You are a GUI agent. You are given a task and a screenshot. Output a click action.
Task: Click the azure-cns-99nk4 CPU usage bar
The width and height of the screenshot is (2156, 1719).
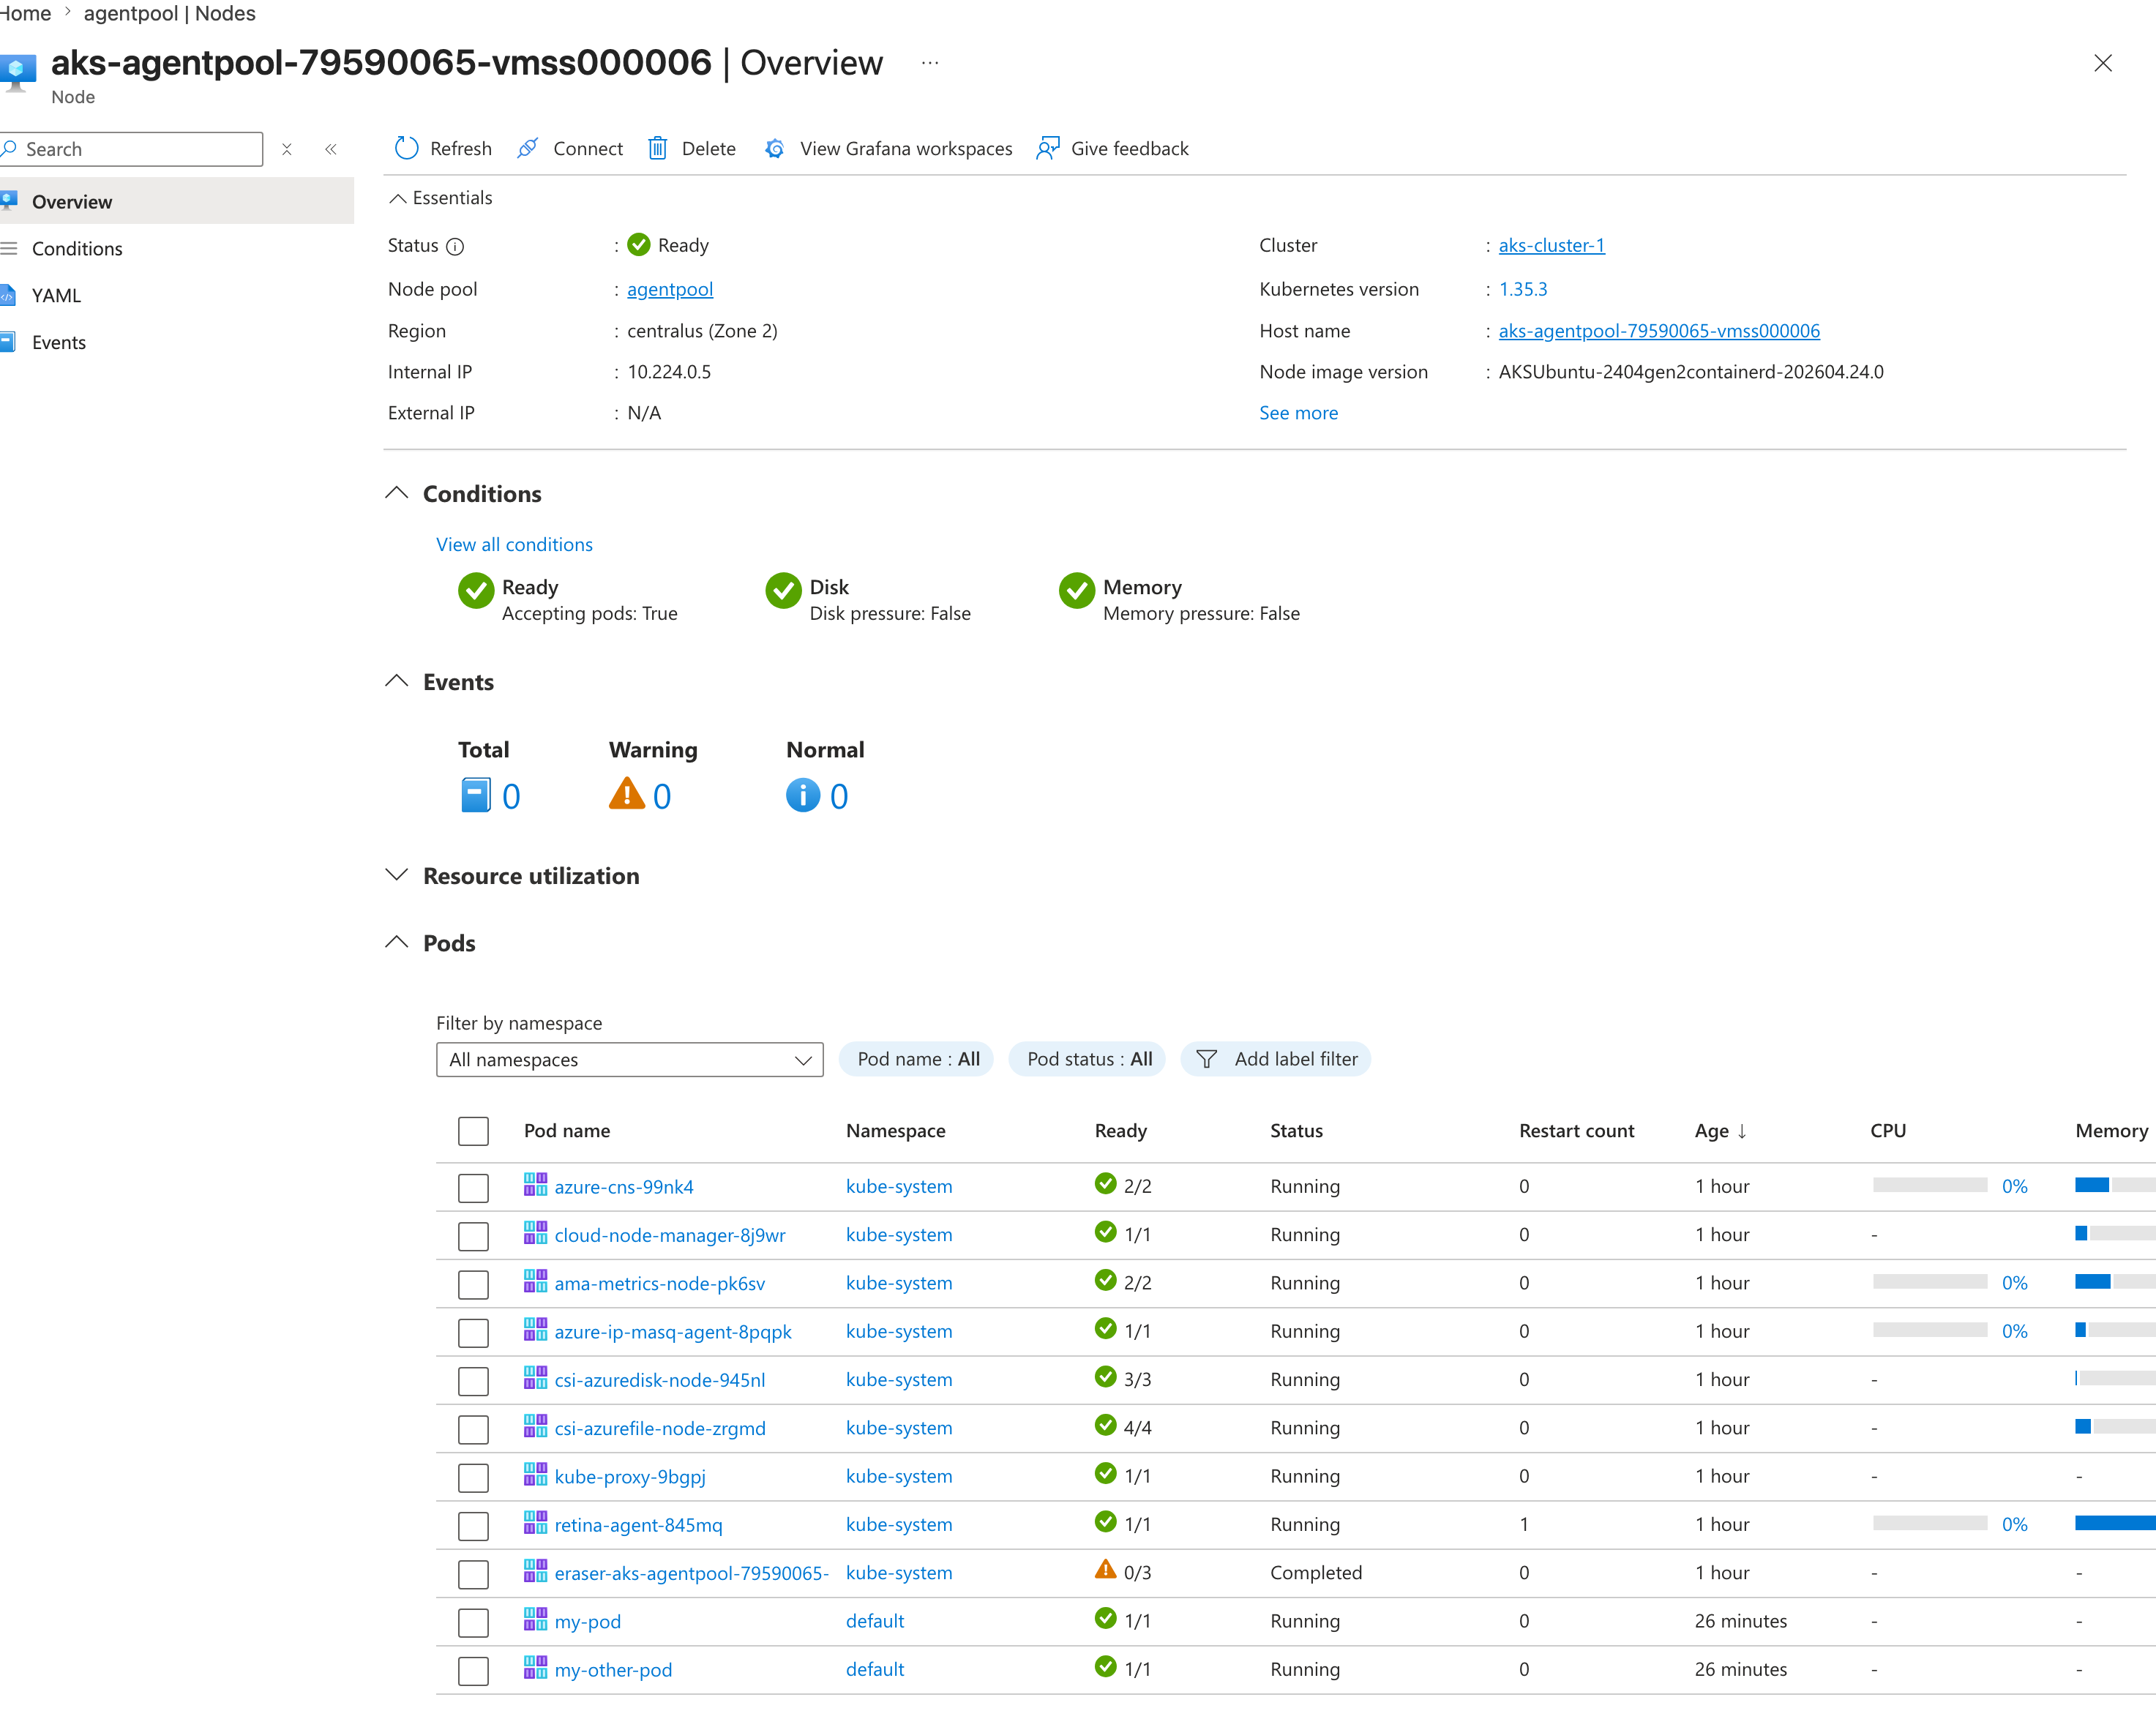click(1930, 1185)
